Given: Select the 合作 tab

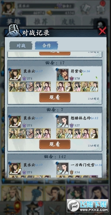Looking at the screenshot, I should pos(47,46).
